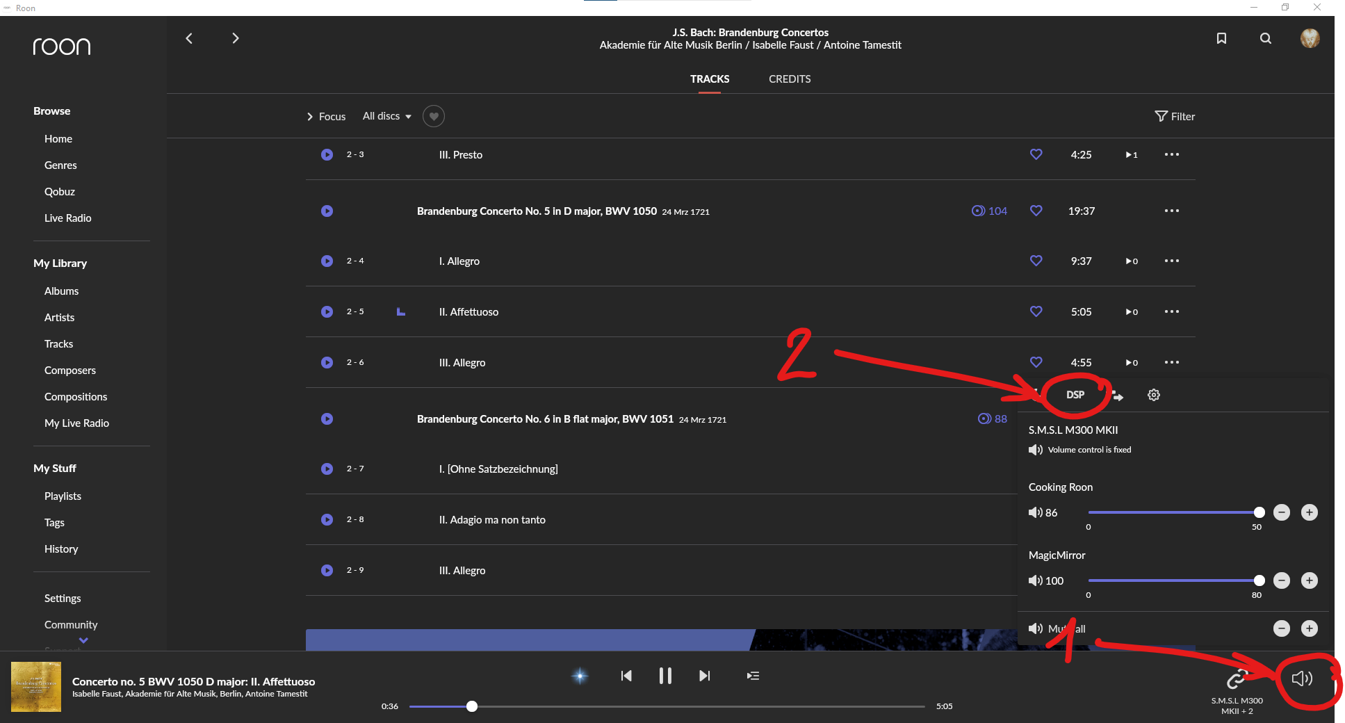Open the play queue icon
This screenshot has height=723, width=1345.
[x=753, y=676]
